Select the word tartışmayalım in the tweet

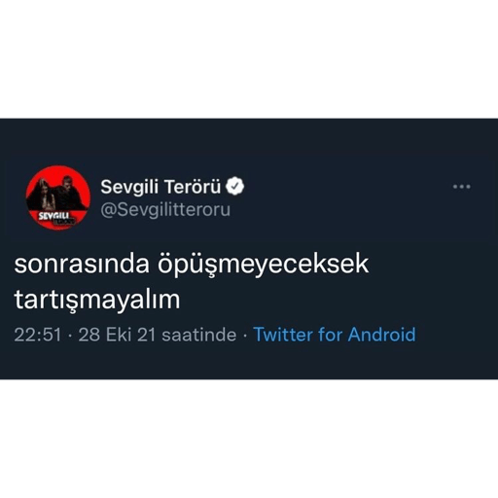pyautogui.click(x=97, y=301)
